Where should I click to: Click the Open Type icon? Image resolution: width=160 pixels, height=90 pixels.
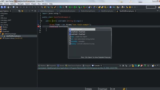click(99, 7)
